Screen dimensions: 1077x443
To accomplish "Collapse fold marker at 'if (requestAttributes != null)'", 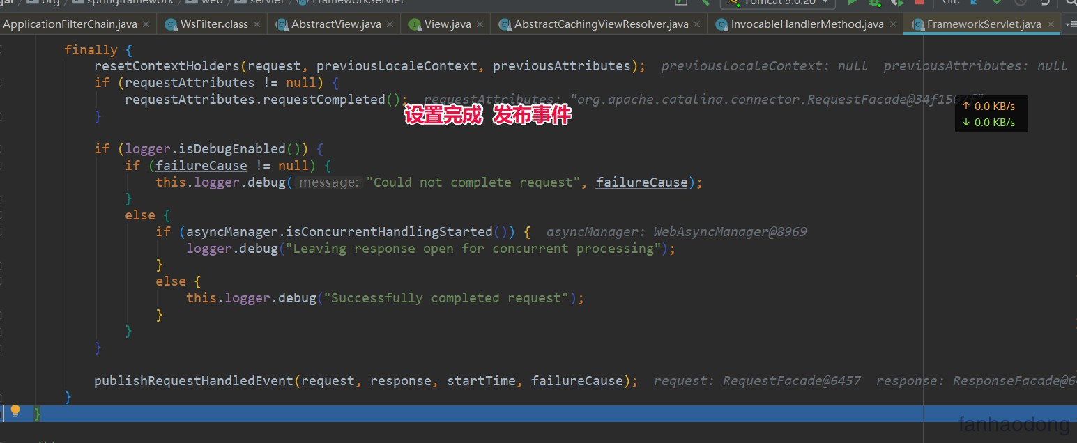I will (2, 83).
